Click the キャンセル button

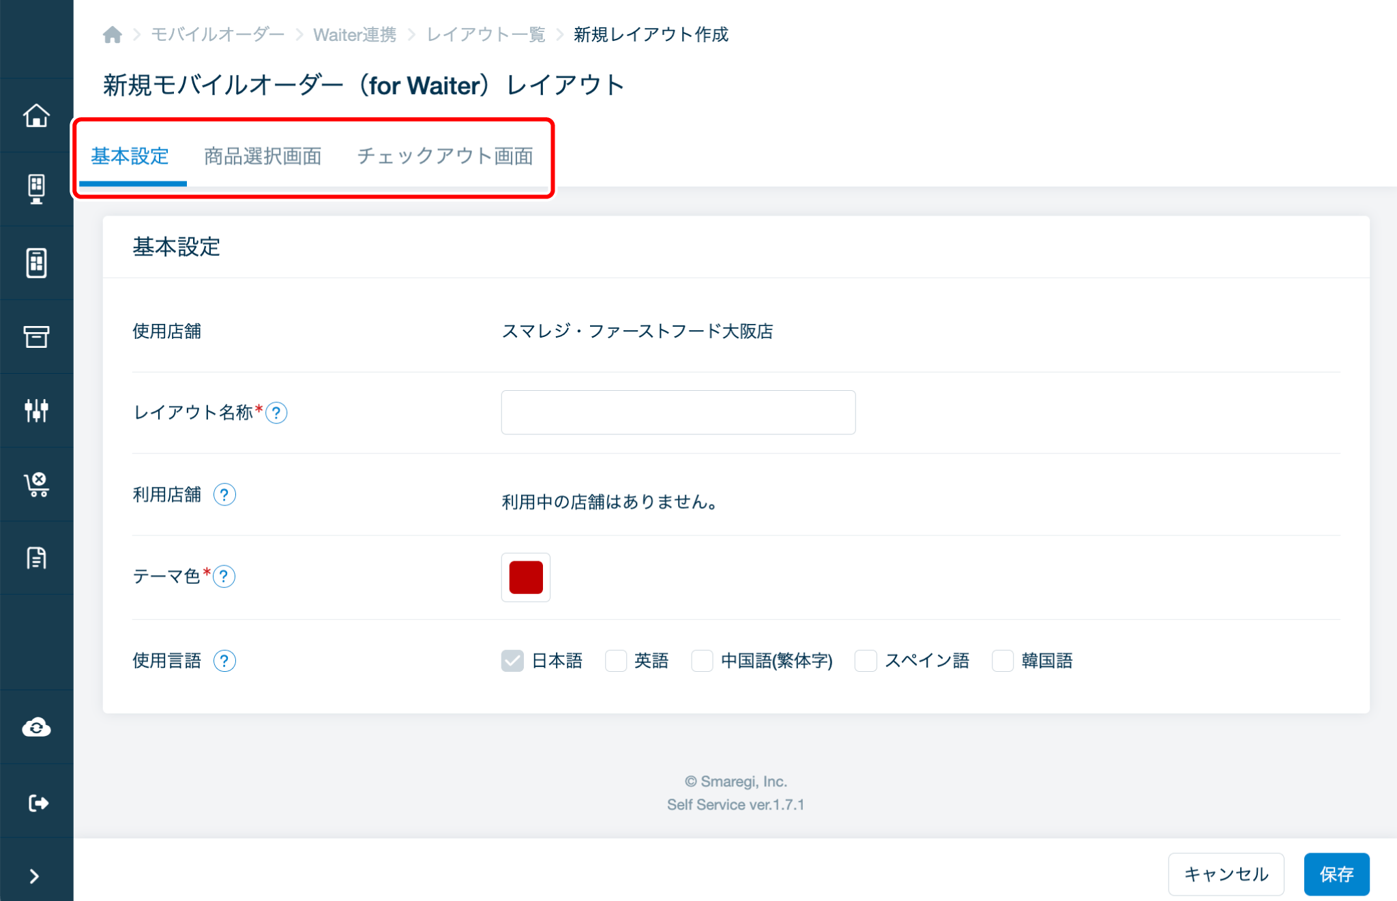tap(1226, 874)
